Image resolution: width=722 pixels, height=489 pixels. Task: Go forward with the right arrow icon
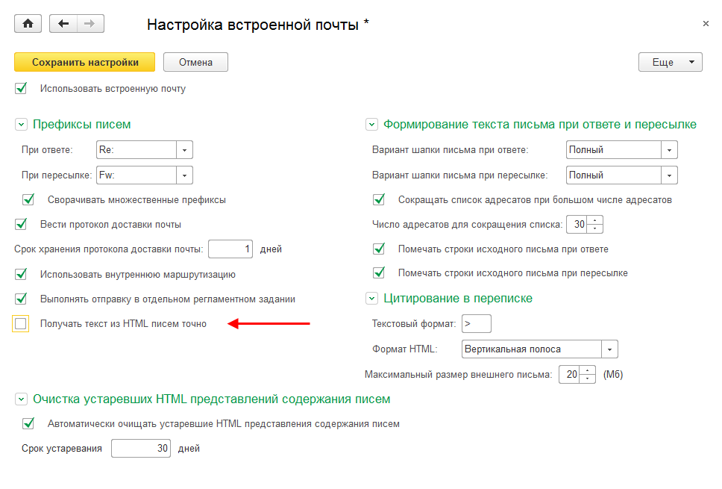[90, 24]
